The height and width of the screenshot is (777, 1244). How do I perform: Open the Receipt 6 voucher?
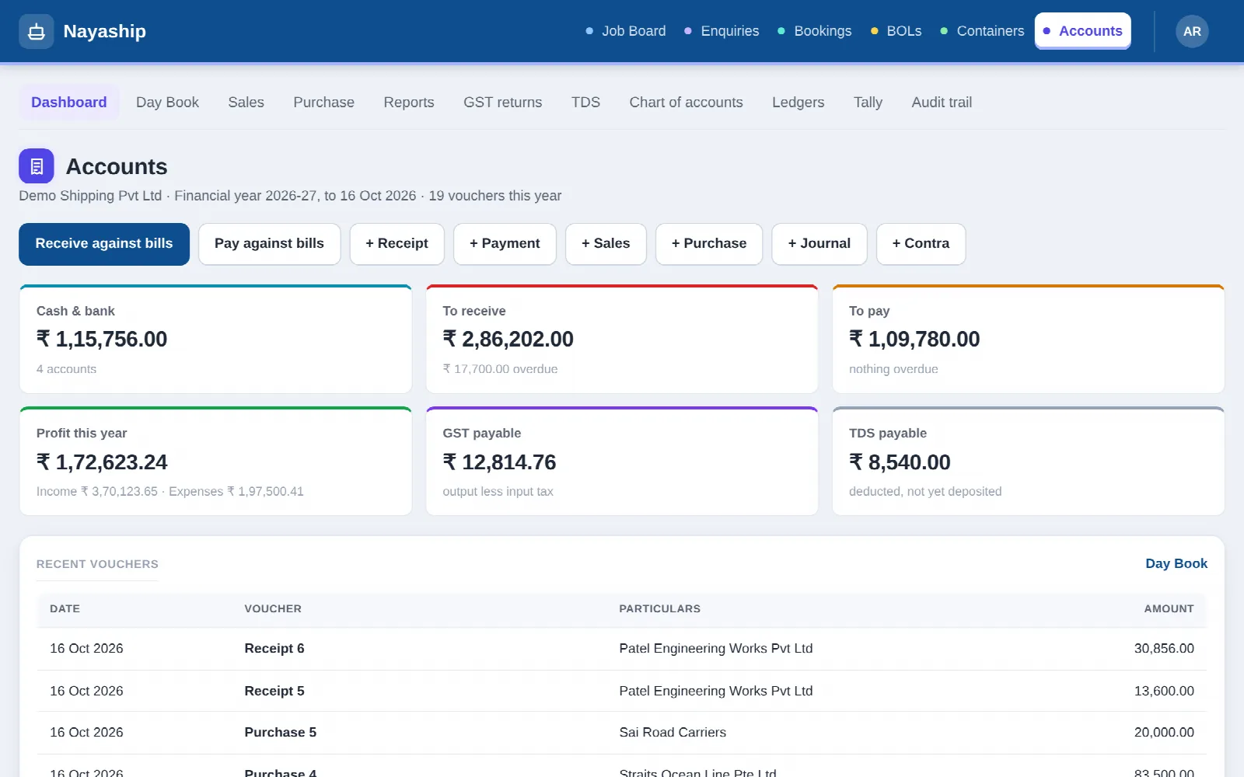pyautogui.click(x=274, y=649)
